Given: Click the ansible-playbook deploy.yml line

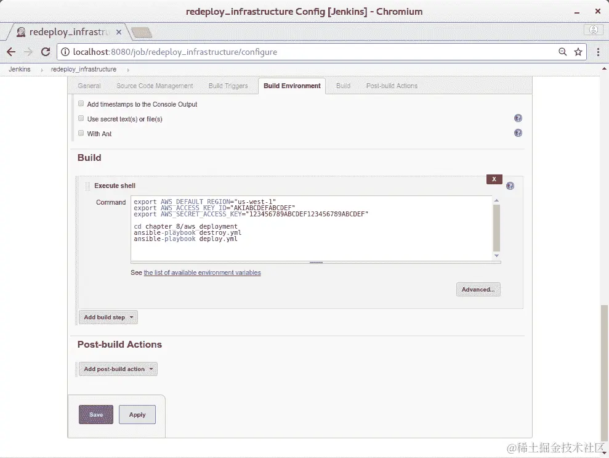Looking at the screenshot, I should (x=185, y=239).
